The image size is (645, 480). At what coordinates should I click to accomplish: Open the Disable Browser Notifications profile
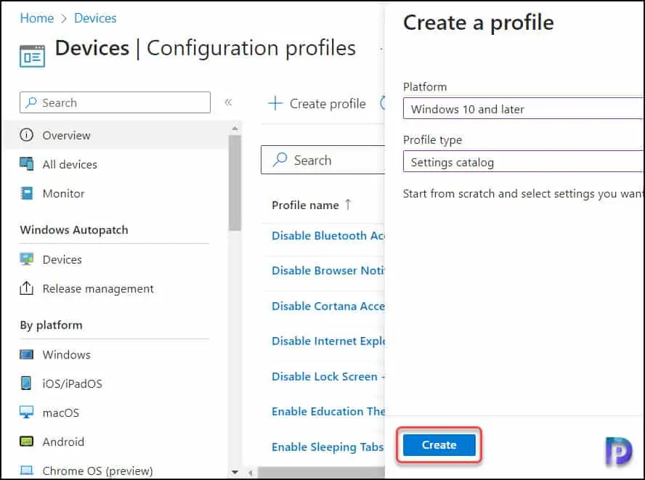point(328,271)
